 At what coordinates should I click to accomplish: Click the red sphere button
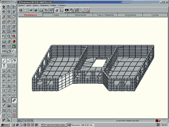14,41
